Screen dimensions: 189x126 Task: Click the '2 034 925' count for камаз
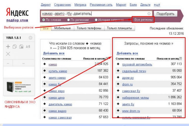click(x=101, y=64)
